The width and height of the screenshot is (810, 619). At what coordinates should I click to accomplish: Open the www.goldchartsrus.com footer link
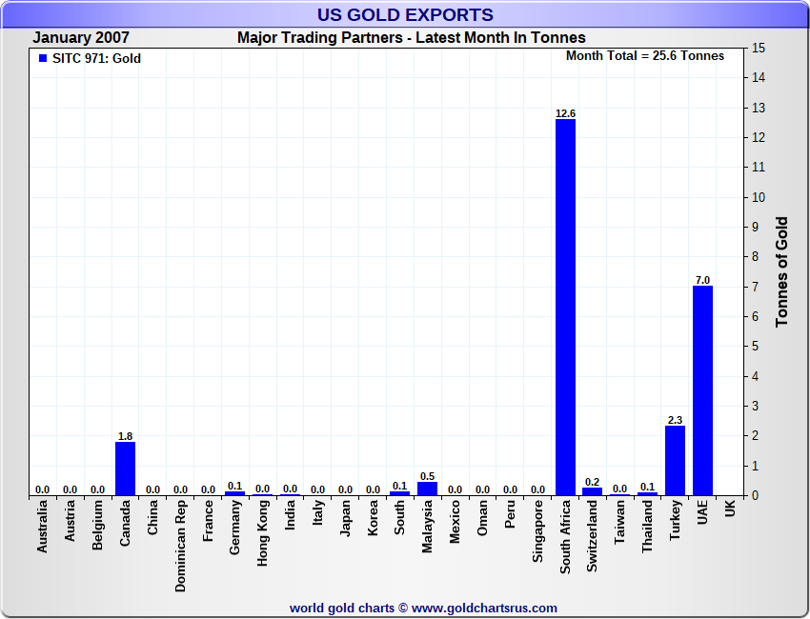(x=484, y=609)
